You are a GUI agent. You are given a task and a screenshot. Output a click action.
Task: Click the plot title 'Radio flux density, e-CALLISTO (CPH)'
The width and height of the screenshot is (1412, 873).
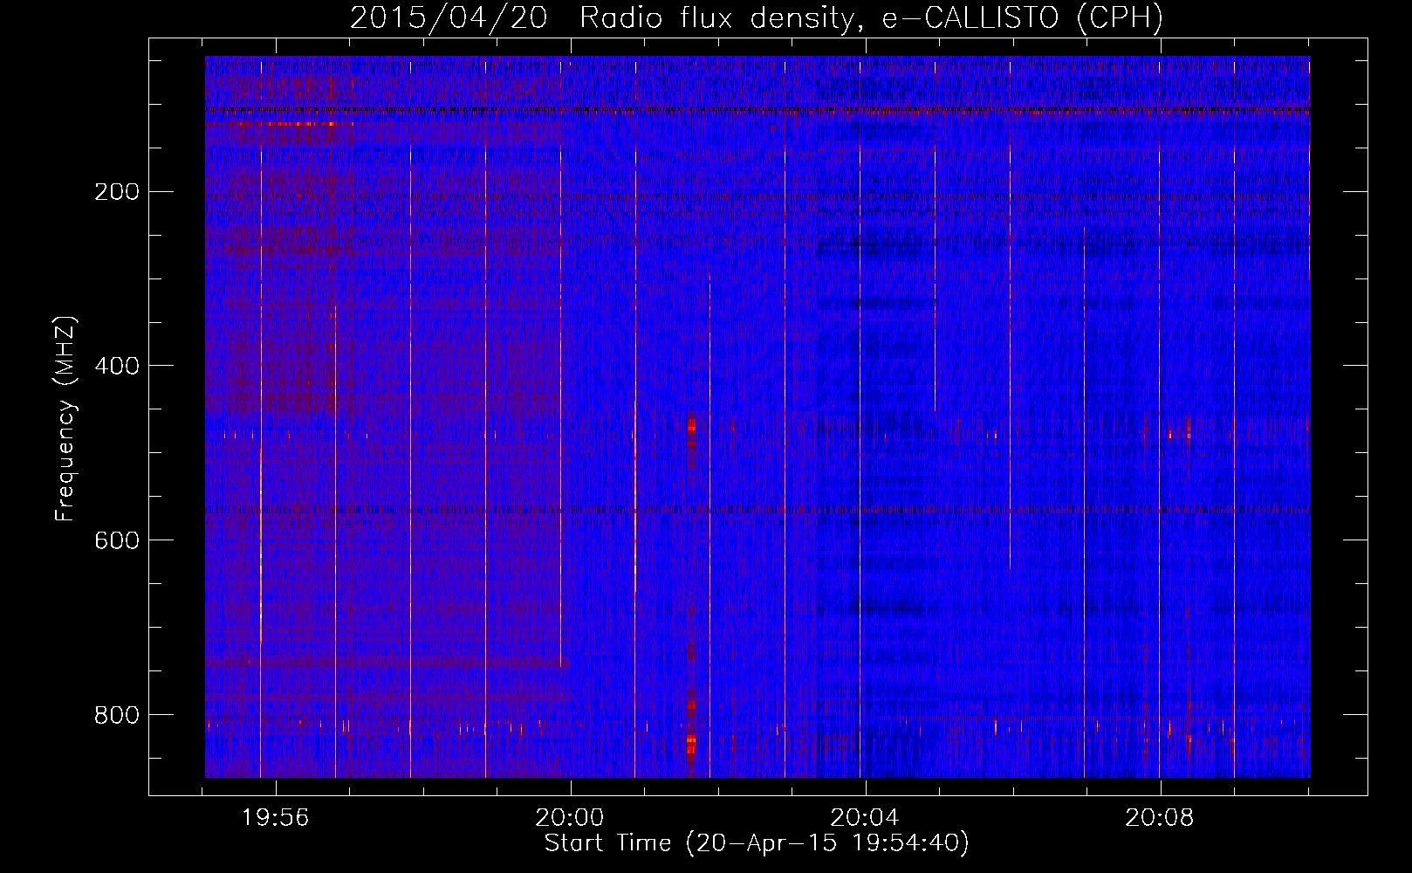(871, 17)
